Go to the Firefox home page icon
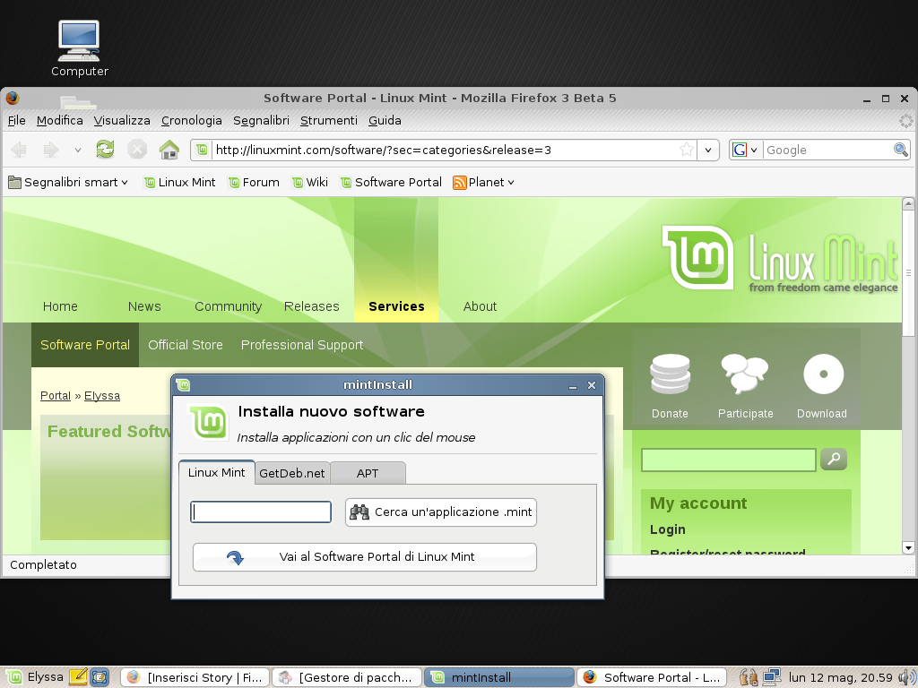This screenshot has width=918, height=688. [x=169, y=150]
